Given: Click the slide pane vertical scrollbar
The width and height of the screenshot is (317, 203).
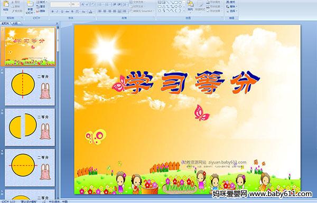Looking at the screenshot, I should click(58, 112).
